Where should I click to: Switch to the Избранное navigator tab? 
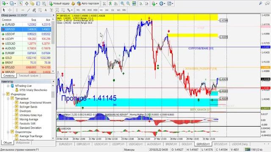pos(22,143)
